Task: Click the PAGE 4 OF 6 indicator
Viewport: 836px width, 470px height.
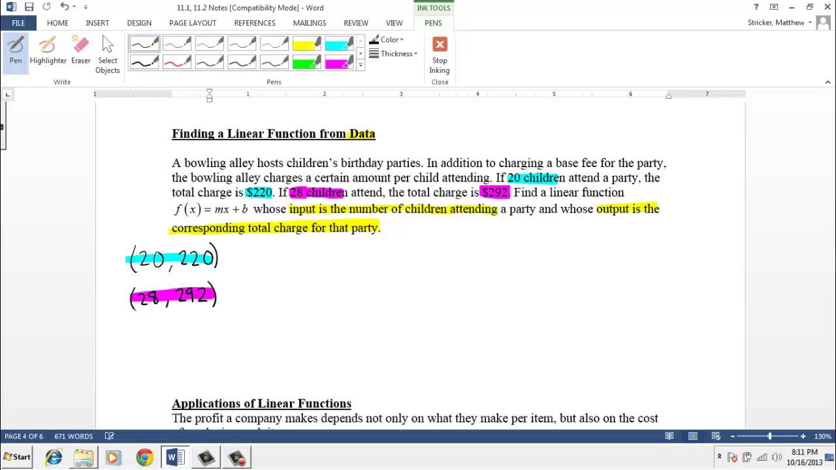Action: pos(24,436)
